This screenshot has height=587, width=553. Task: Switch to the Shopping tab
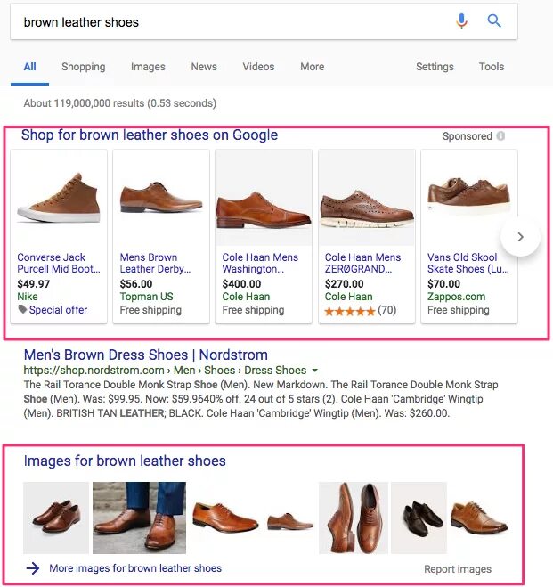point(83,67)
